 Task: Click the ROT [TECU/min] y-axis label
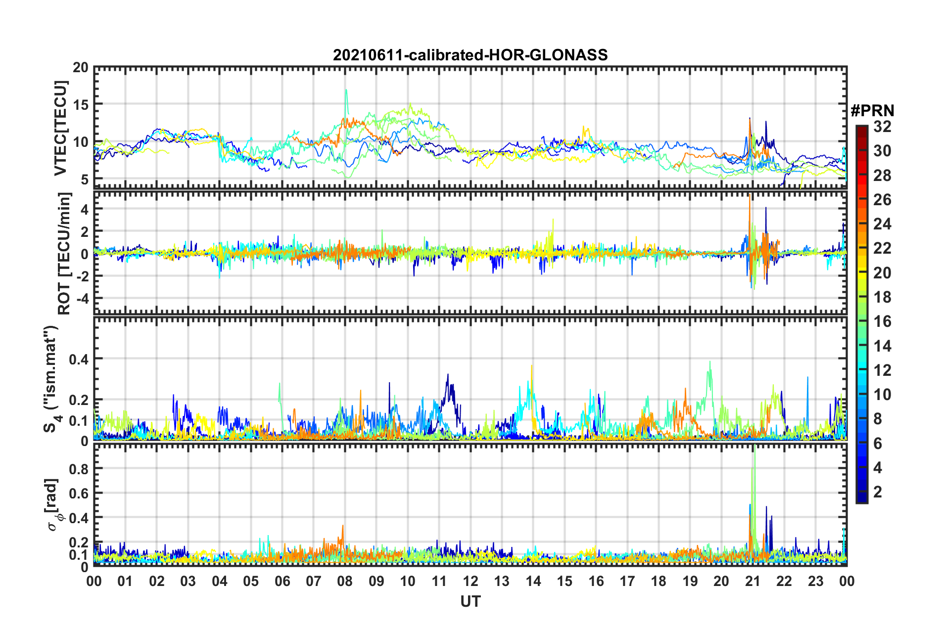click(64, 254)
